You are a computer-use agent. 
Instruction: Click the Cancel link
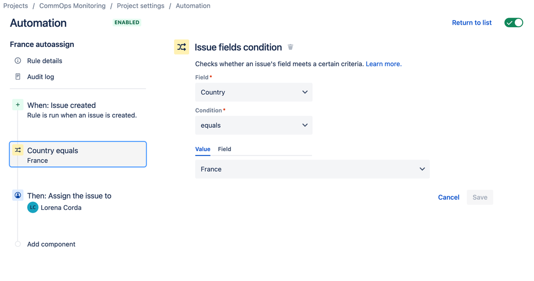[x=448, y=197]
